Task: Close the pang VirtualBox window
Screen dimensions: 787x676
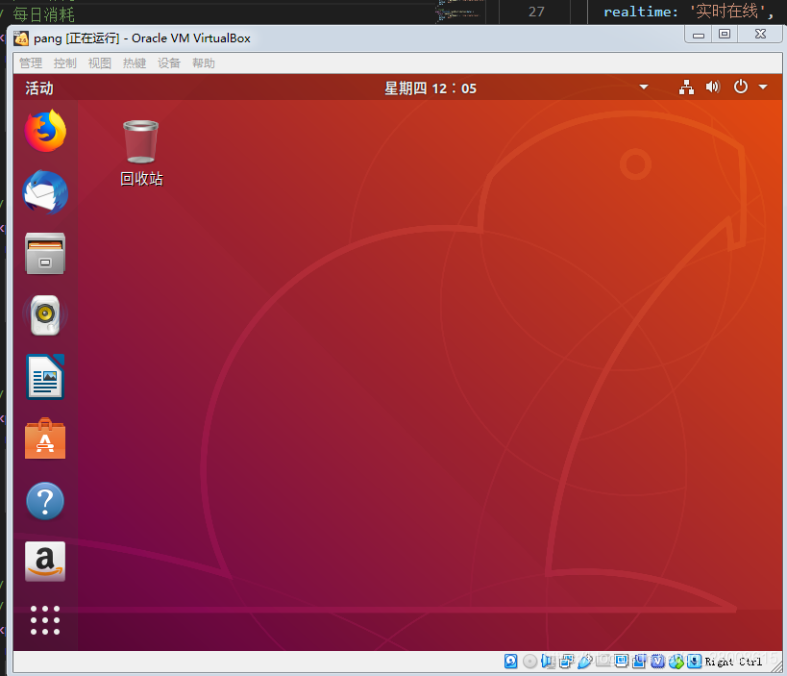Action: click(x=760, y=35)
